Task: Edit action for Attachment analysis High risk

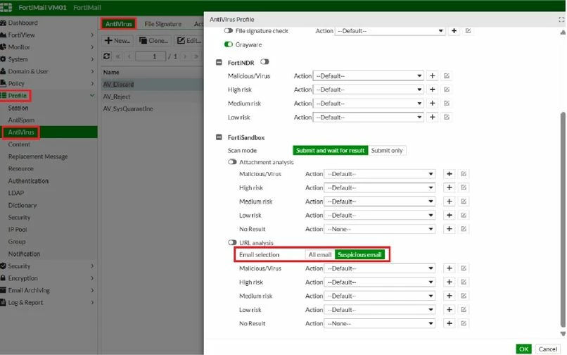Action: click(x=463, y=187)
